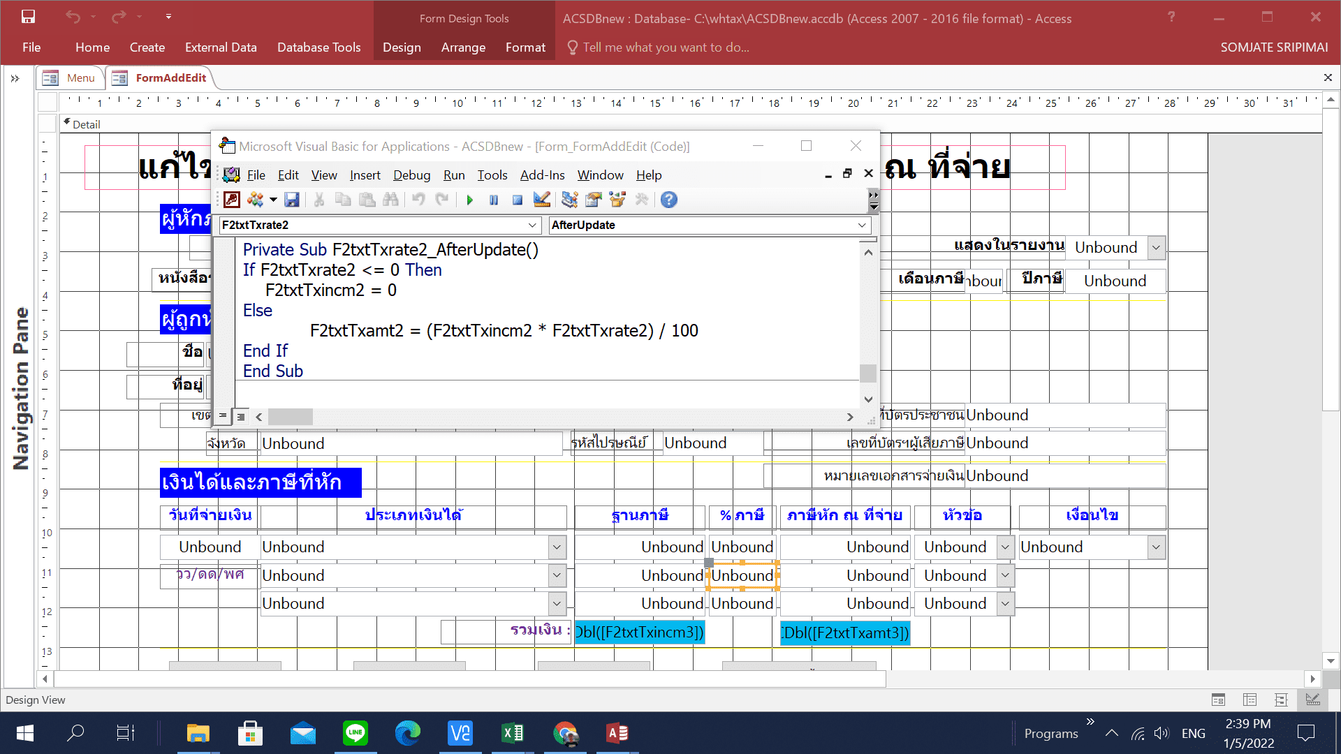Run the macro with green play icon
Screen dimensions: 1341x754
[469, 200]
